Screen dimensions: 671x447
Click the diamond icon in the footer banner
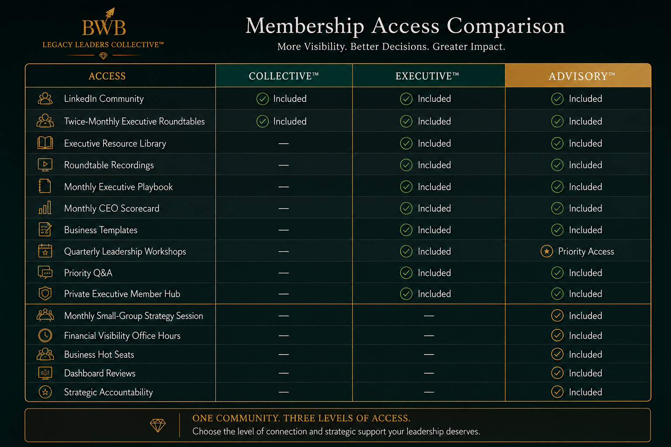tap(158, 425)
